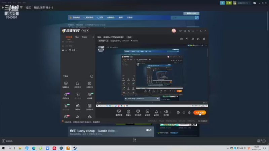
Task: Click the wishlist button on Steam store page
Action: [x=191, y=13]
